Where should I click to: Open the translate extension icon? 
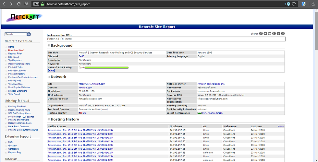click(x=304, y=4)
